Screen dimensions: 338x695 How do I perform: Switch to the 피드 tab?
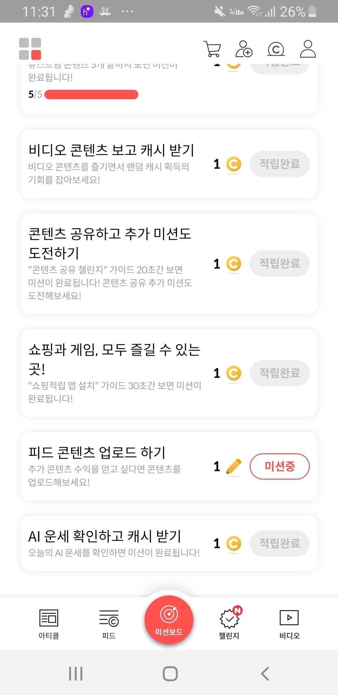(x=109, y=624)
